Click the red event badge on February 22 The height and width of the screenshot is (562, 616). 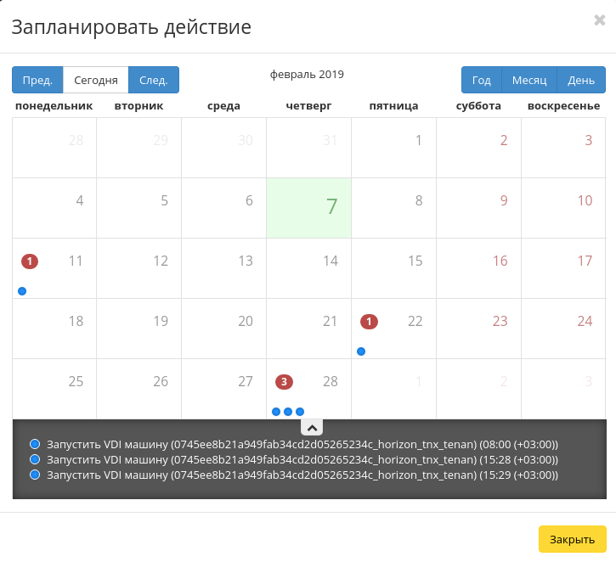pos(369,322)
